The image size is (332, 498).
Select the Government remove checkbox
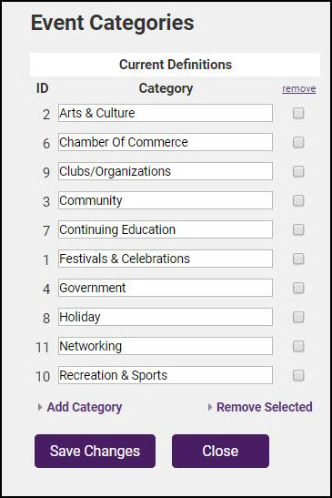pyautogui.click(x=298, y=288)
